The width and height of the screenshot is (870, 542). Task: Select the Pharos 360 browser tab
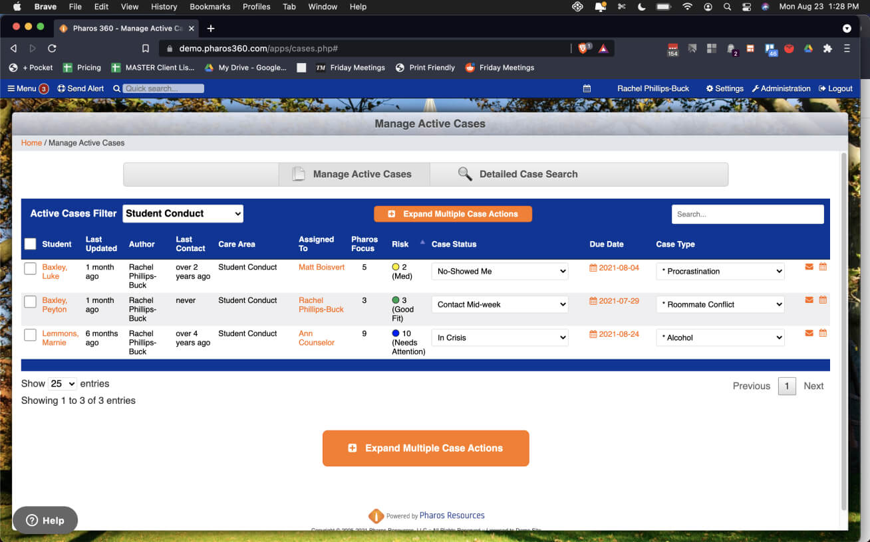pyautogui.click(x=125, y=29)
